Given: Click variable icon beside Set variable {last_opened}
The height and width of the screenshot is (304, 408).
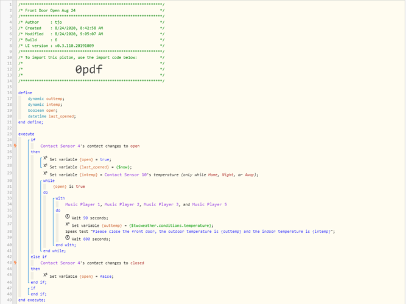Looking at the screenshot, I should click(45, 165).
